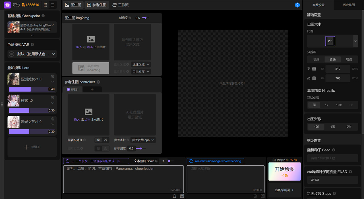Open the 工作流 tab

click(121, 5)
